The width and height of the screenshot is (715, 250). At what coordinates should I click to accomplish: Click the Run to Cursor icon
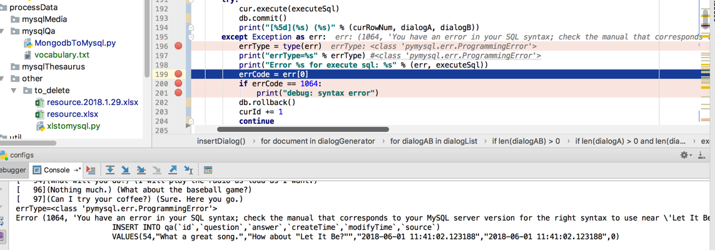(x=188, y=170)
